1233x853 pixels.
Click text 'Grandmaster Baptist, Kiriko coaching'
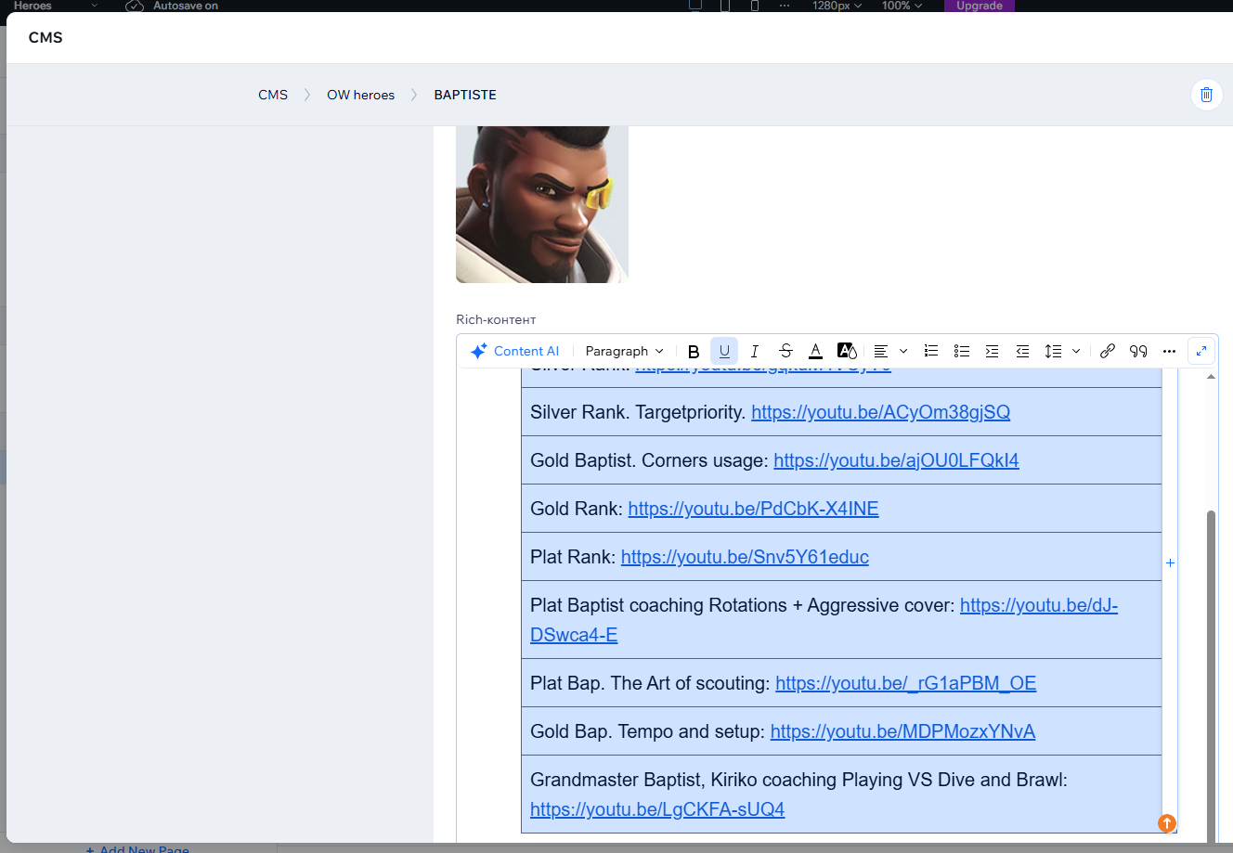(683, 780)
